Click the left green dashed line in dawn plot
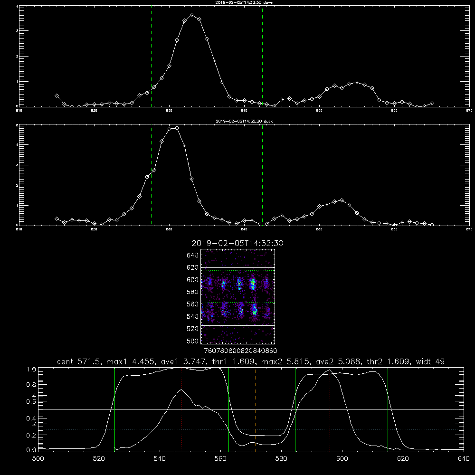The height and width of the screenshot is (475, 475). coord(151,57)
